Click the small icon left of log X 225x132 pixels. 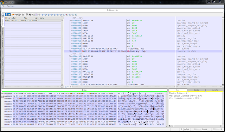coord(170,126)
